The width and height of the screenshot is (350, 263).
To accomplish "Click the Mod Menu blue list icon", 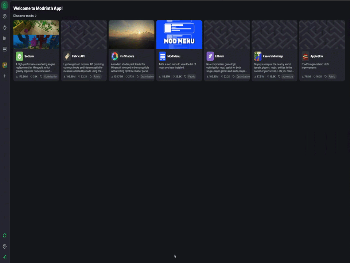I will 162,56.
